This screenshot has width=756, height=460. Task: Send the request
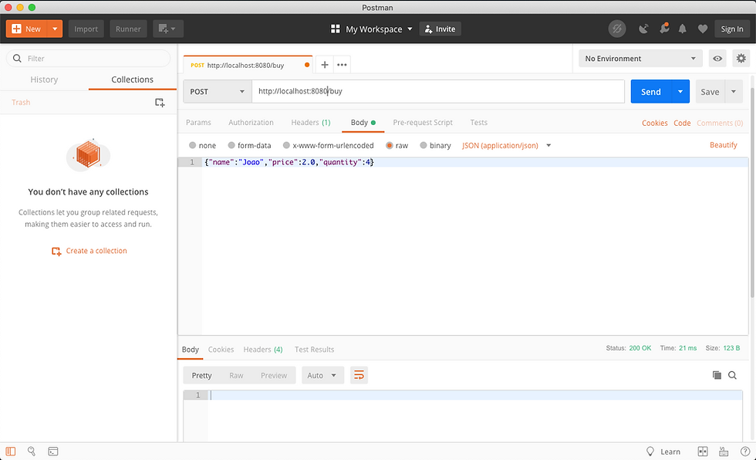650,92
